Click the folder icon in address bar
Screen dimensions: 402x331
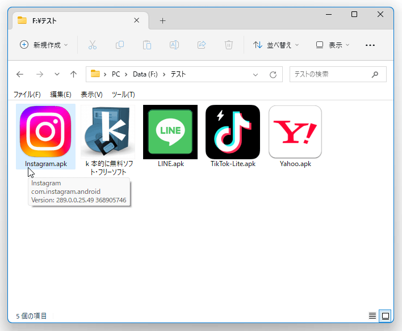[95, 74]
